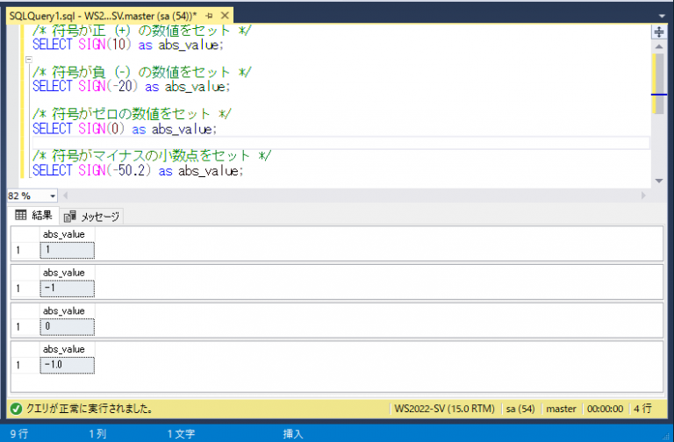This screenshot has height=442, width=674.
Task: Click the SELECT SIGN(-20) statement line
Action: pyautogui.click(x=132, y=86)
